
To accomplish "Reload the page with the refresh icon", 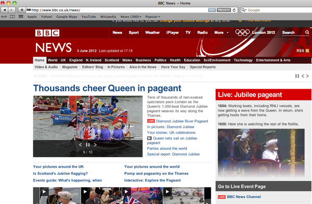I will [x=234, y=10].
